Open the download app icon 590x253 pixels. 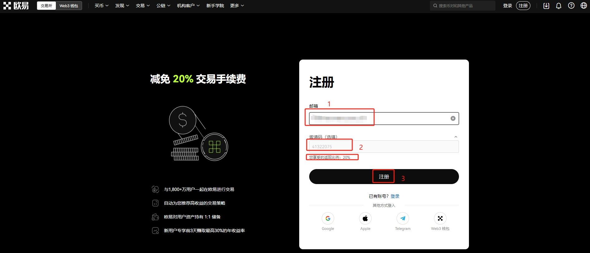click(546, 6)
